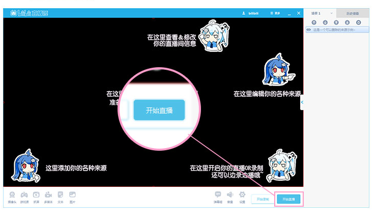The image size is (378, 222).
Task: Move selected source to bottom
Action: 347,22
